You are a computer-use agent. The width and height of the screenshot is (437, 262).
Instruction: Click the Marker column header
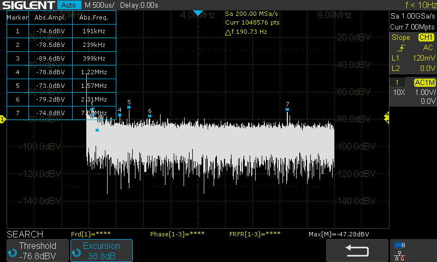coord(17,17)
